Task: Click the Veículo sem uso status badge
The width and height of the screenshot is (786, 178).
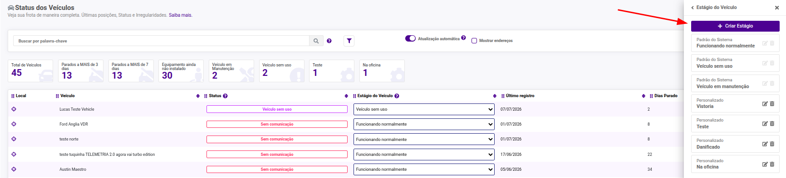Action: (277, 109)
